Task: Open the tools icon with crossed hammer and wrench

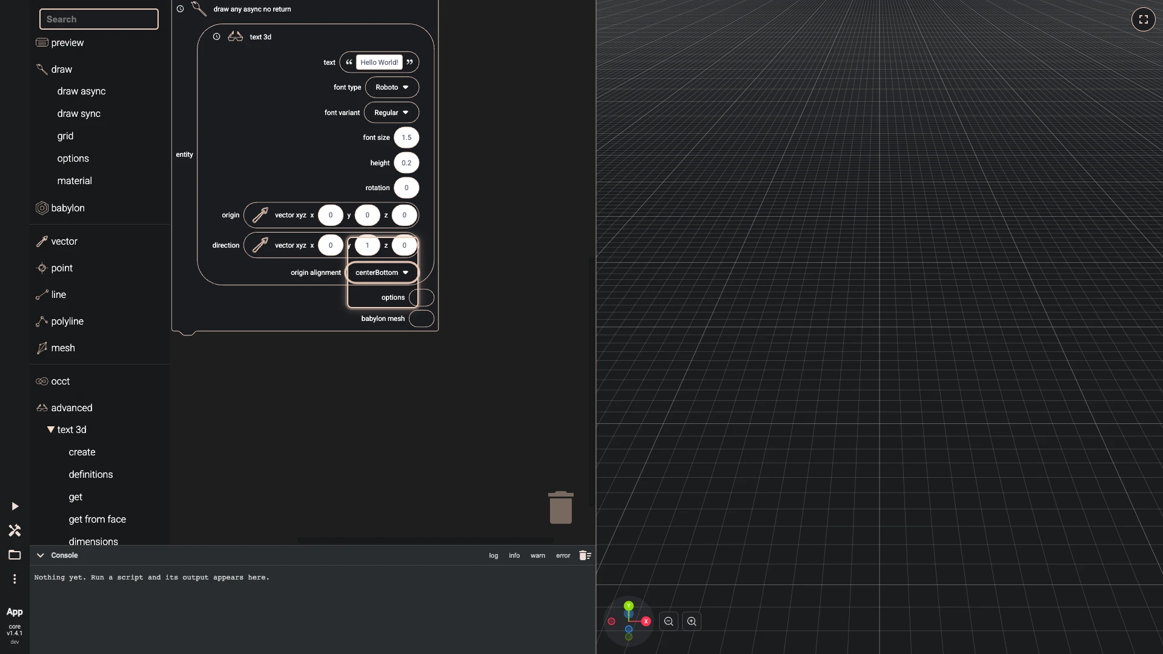Action: coord(15,530)
